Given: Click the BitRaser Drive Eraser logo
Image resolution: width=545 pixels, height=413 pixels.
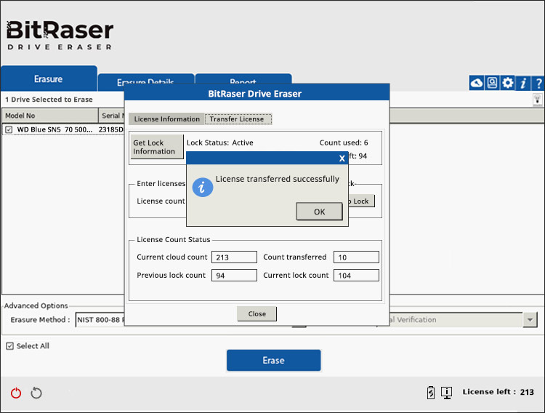Looking at the screenshot, I should [x=60, y=35].
